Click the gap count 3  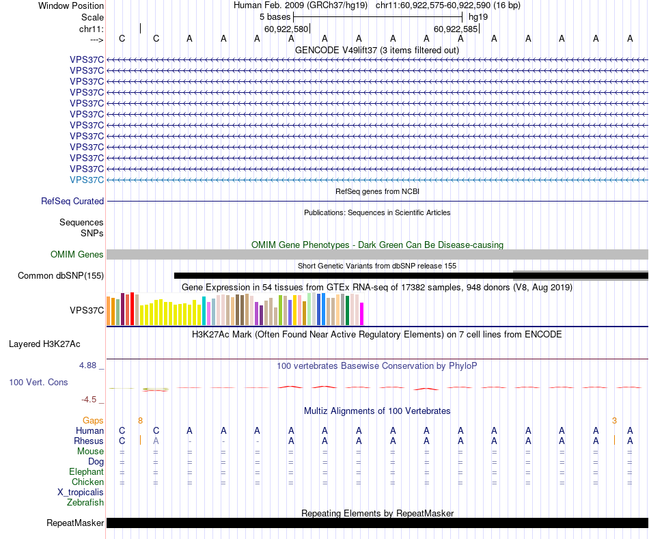[x=614, y=421]
